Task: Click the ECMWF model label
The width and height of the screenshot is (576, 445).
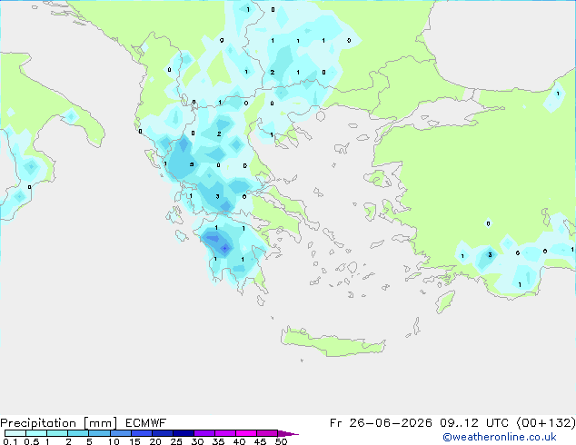Action: tap(146, 423)
